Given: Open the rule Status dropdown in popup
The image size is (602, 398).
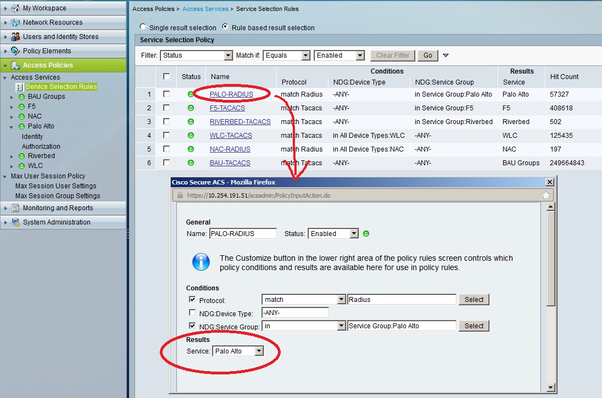Looking at the screenshot, I should (333, 234).
